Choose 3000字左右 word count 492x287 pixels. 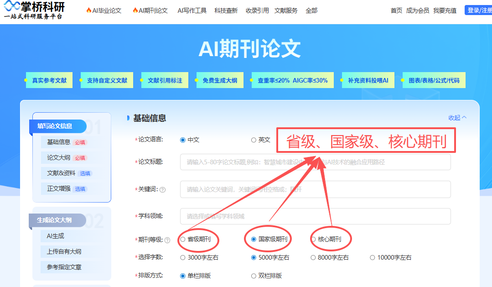pyautogui.click(x=199, y=257)
